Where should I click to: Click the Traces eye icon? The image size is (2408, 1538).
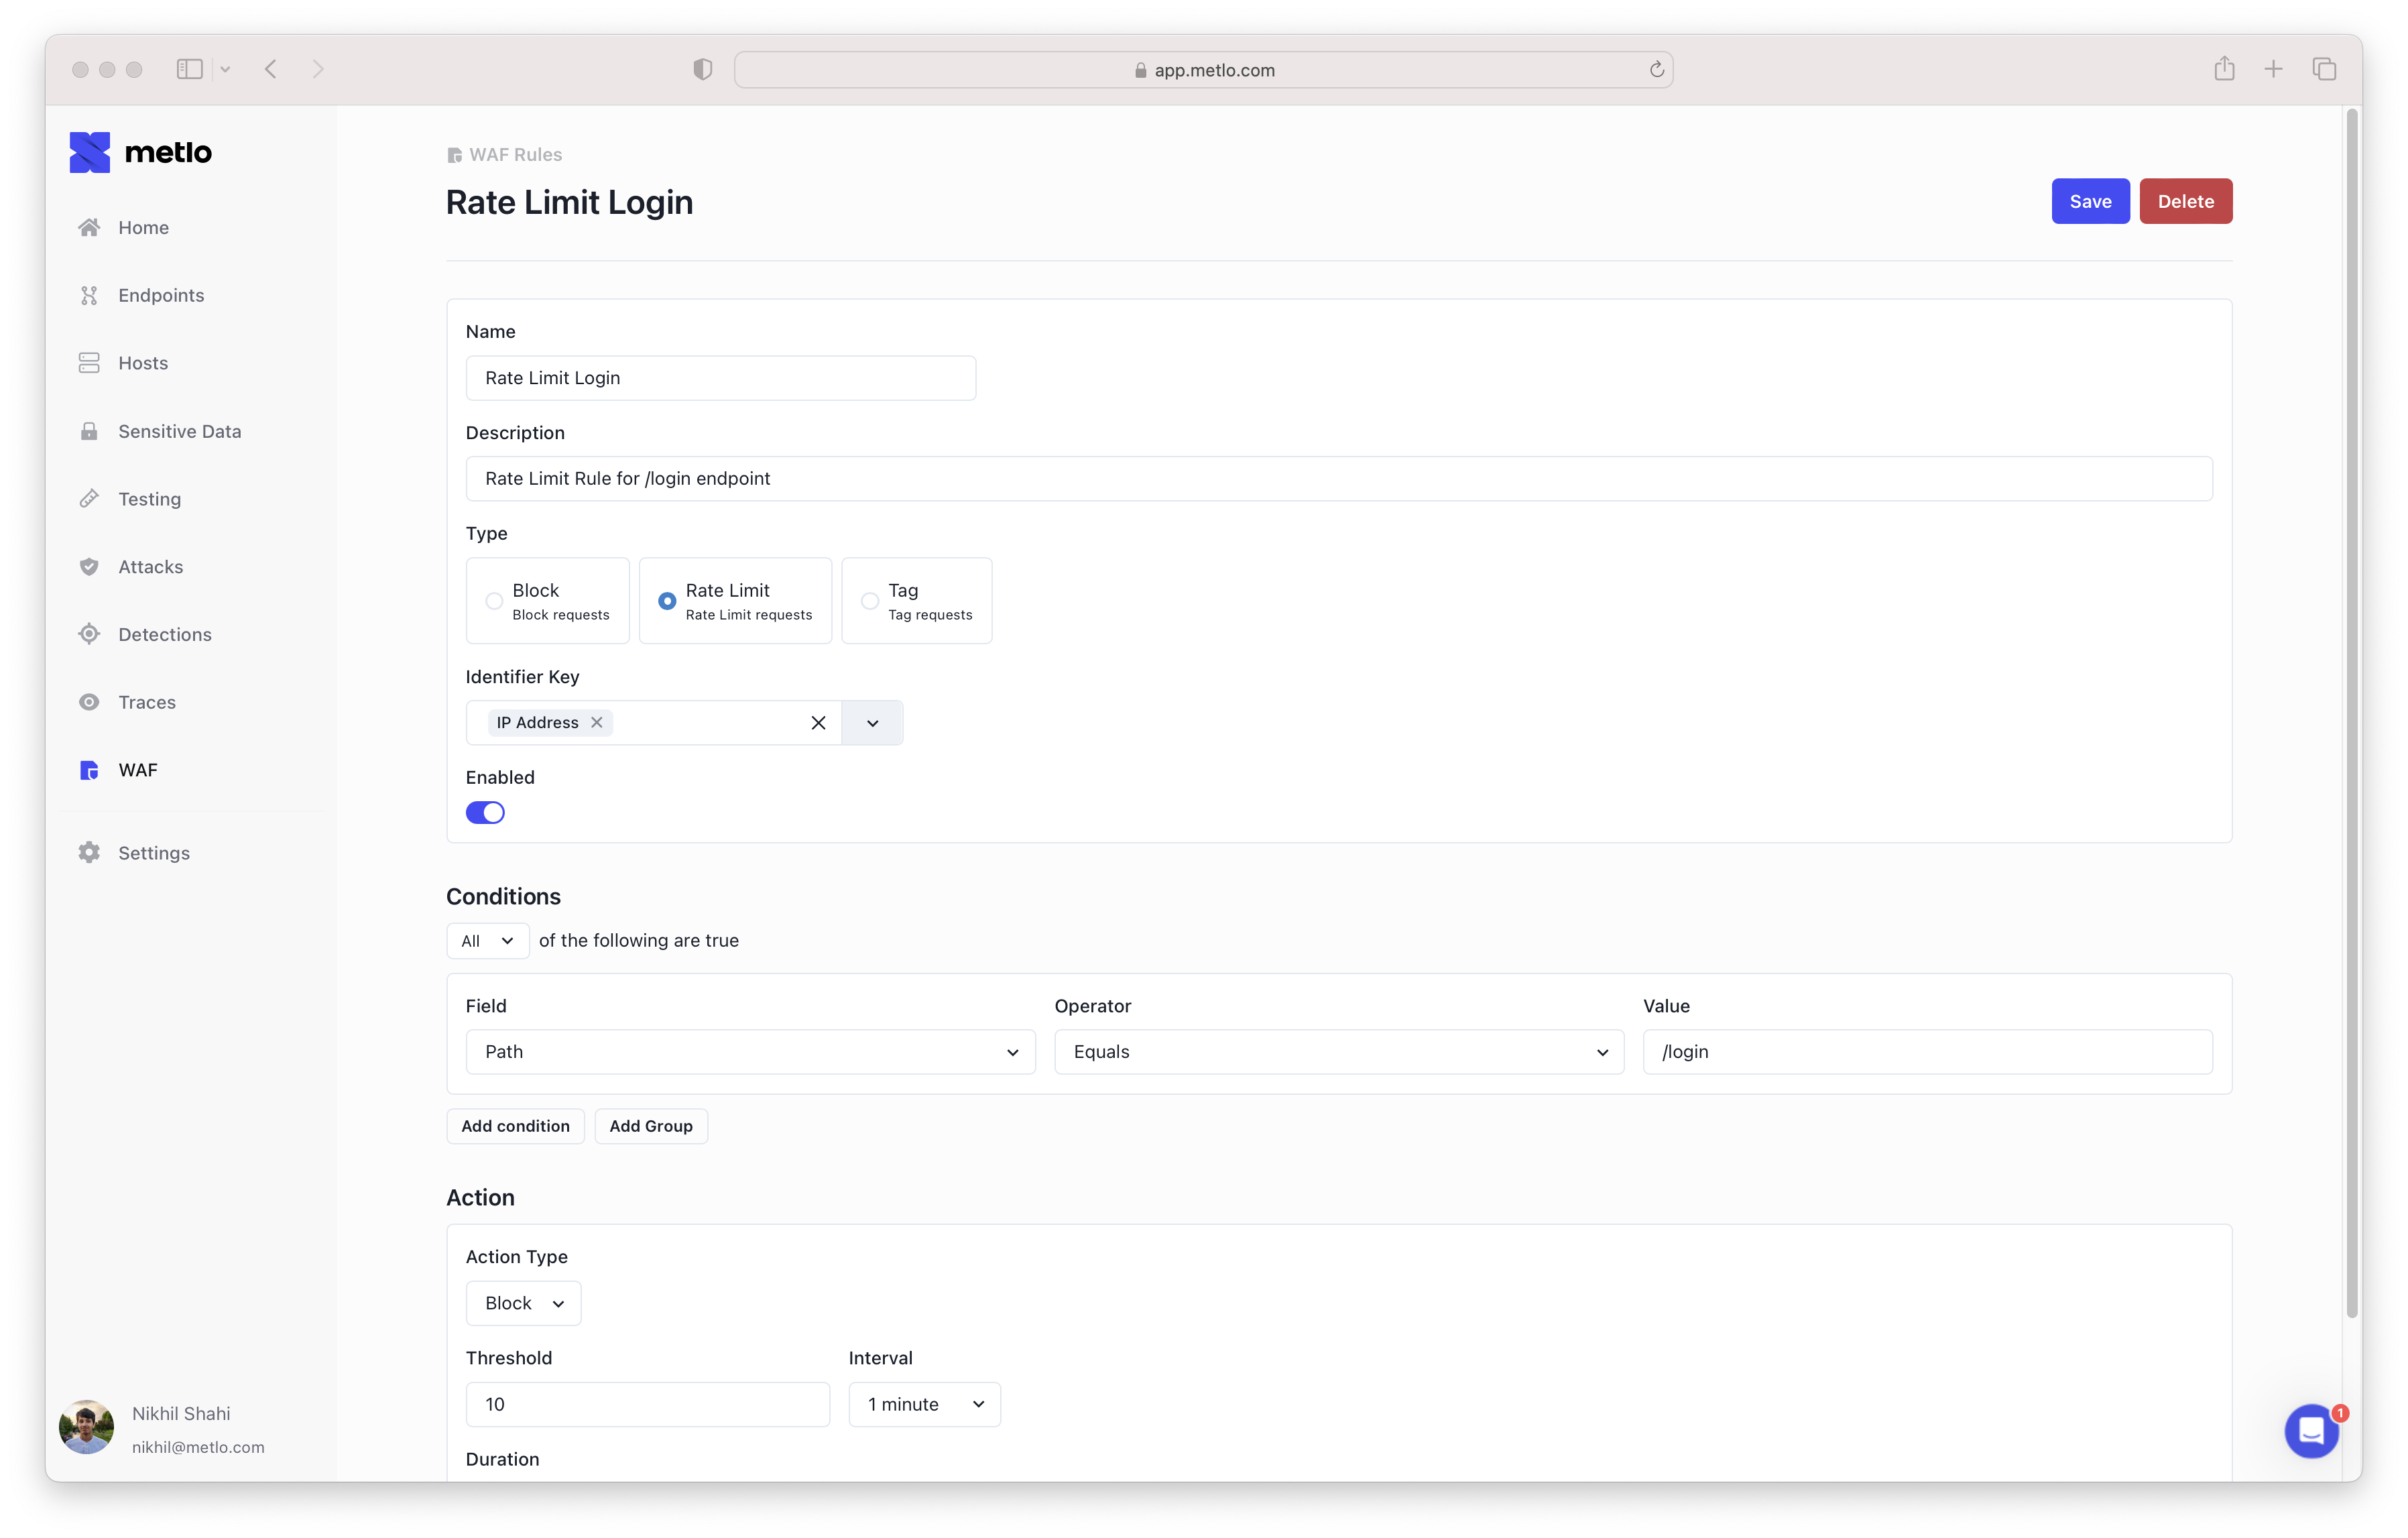pyautogui.click(x=89, y=702)
